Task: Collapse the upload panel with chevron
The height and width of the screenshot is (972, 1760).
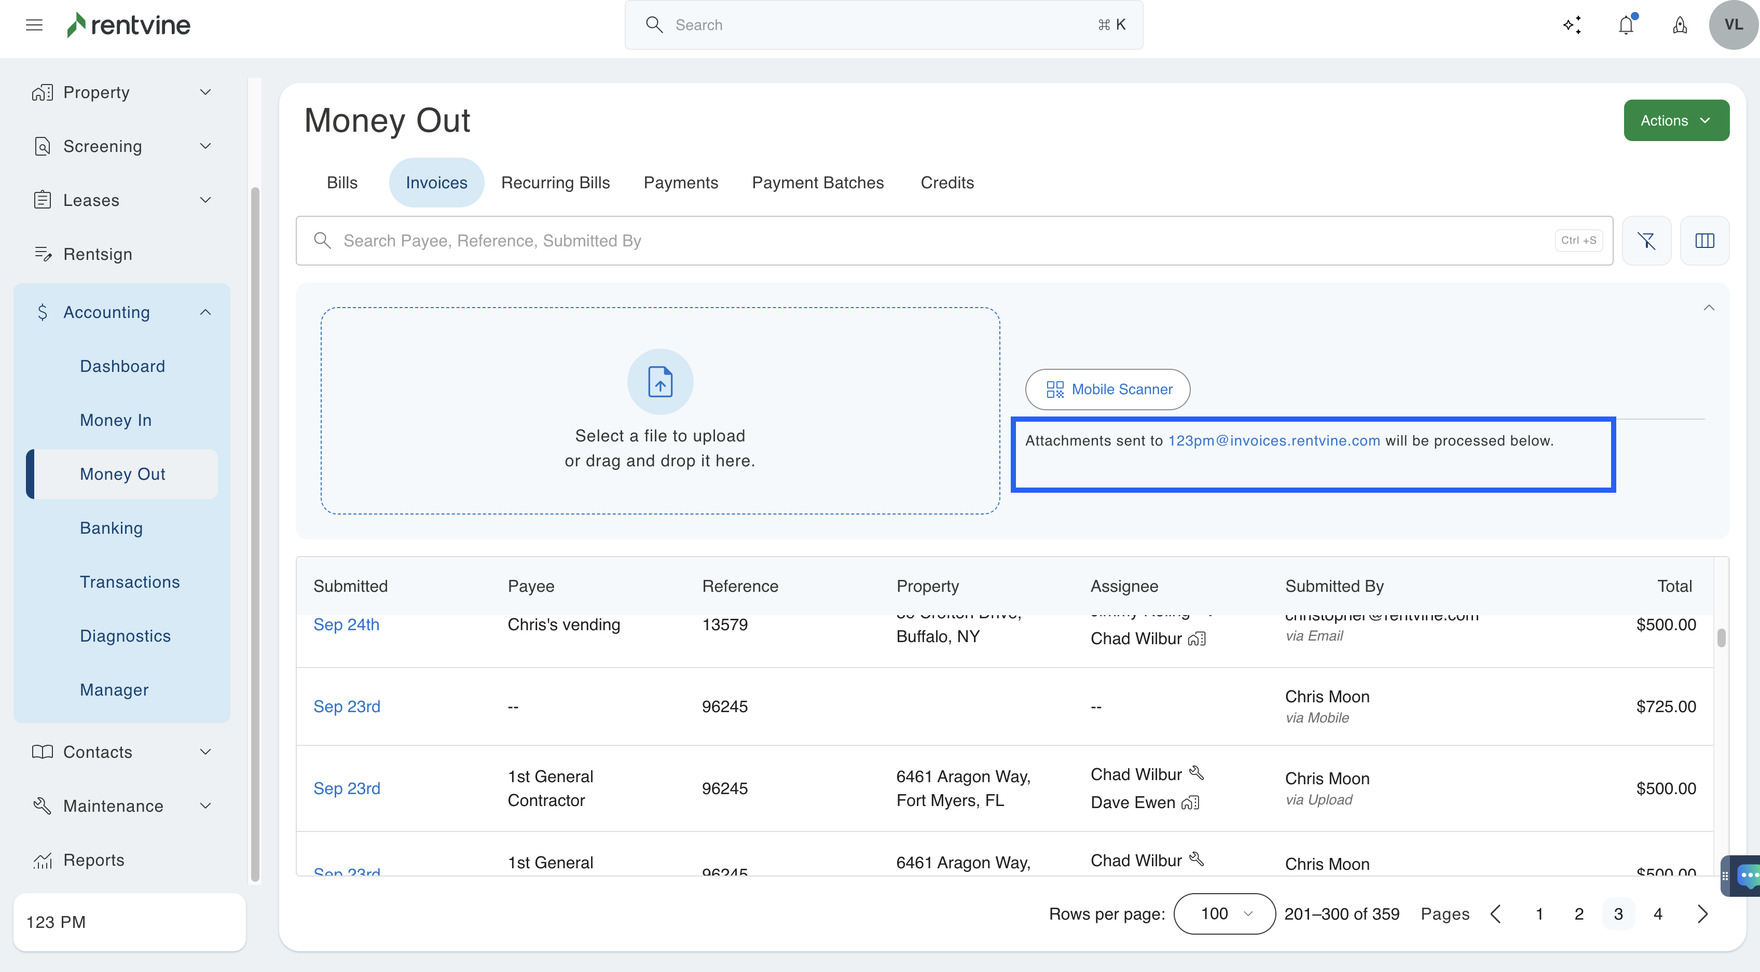Action: tap(1708, 308)
